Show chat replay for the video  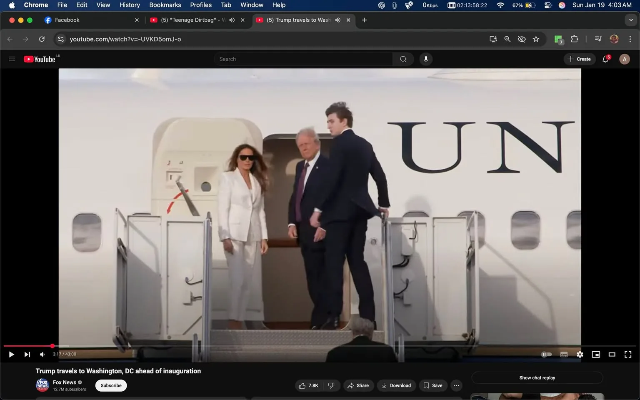tap(537, 377)
